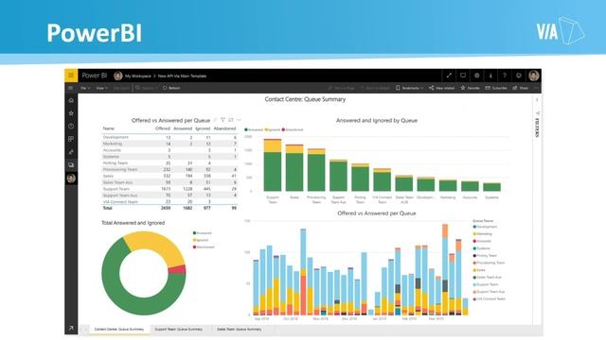Open New API Via Main Template breadcrumb
The height and width of the screenshot is (340, 606).
[x=182, y=76]
